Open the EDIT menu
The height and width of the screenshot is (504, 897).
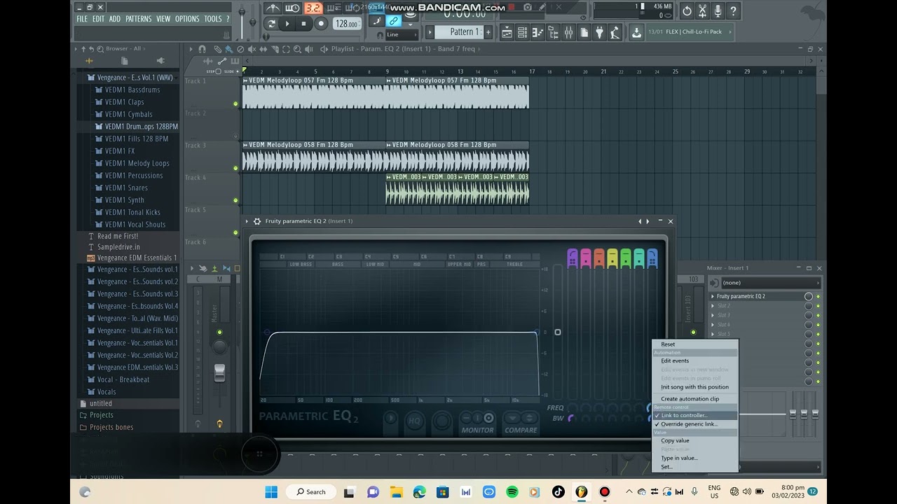point(98,19)
